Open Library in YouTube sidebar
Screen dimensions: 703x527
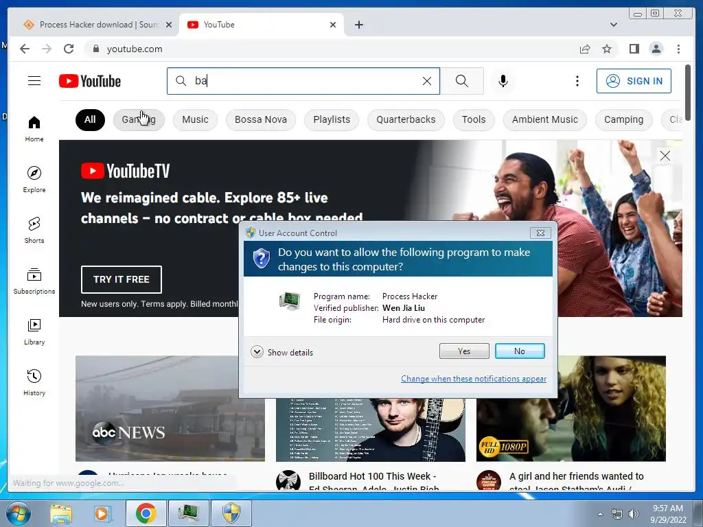(34, 331)
